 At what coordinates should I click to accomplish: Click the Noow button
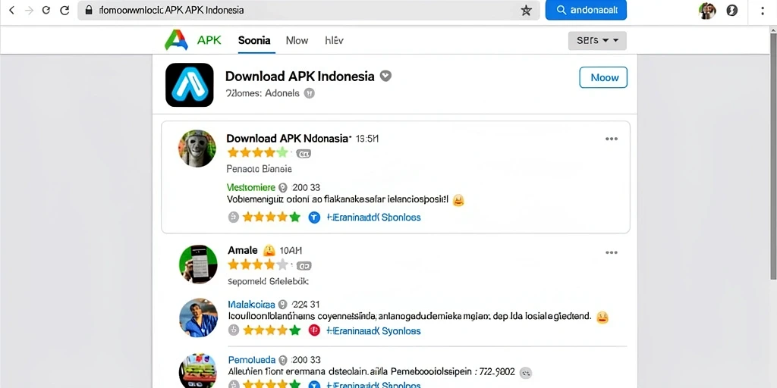(603, 77)
